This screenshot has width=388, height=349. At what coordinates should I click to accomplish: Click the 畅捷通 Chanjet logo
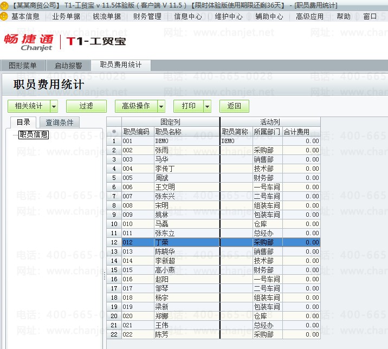(x=29, y=42)
